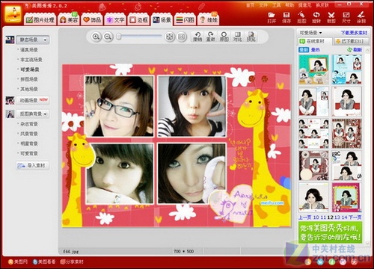Open the 尺寸 resize tool
This screenshot has height=269, width=374.
pos(346,17)
